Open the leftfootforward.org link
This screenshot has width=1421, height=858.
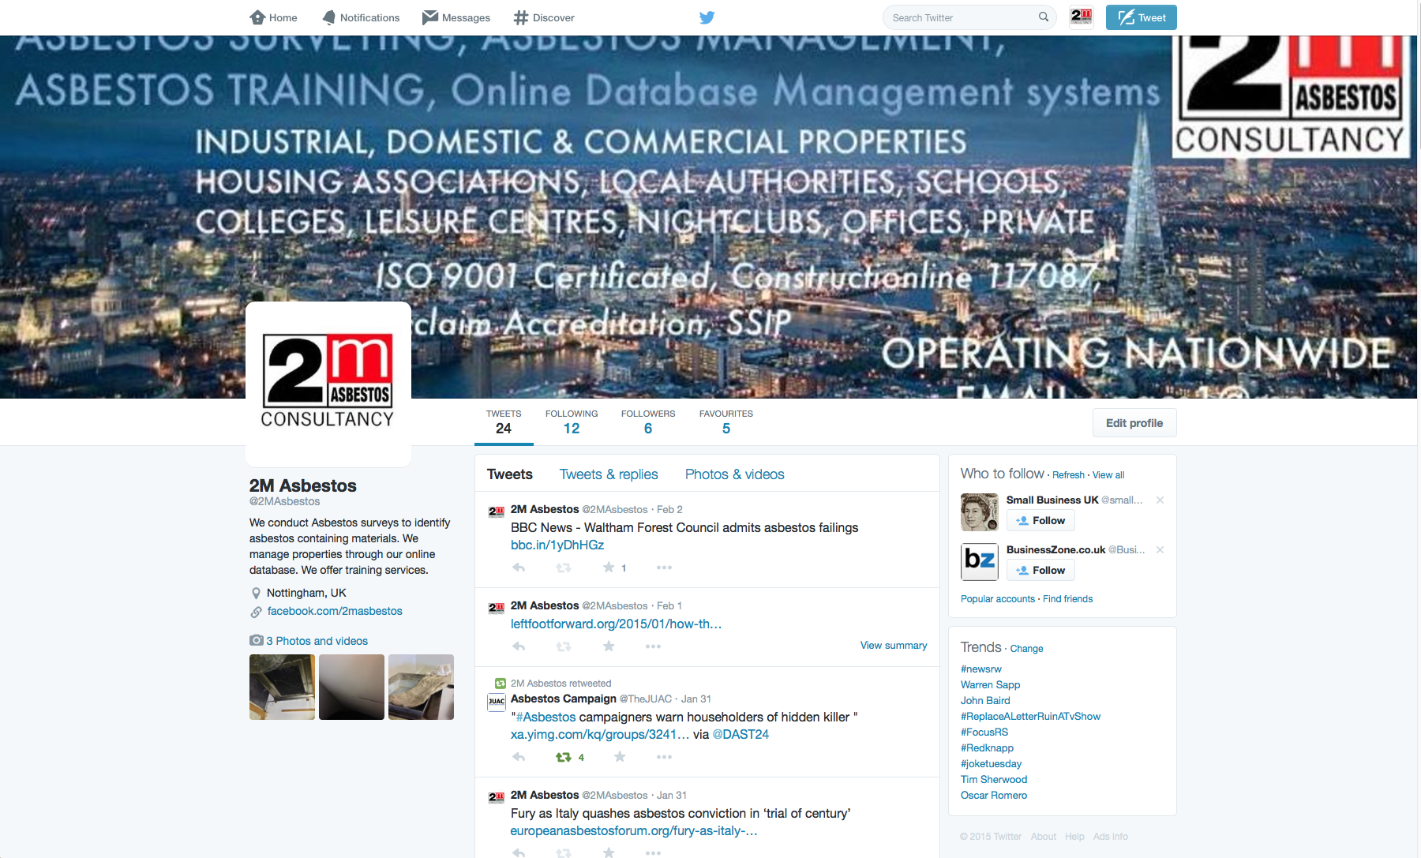(x=617, y=624)
